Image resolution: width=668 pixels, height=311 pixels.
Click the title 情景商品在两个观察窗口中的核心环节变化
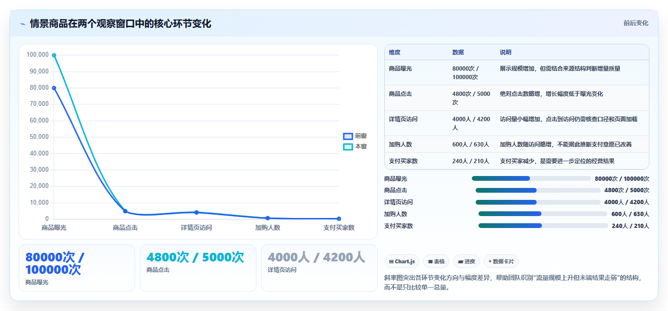(x=120, y=23)
